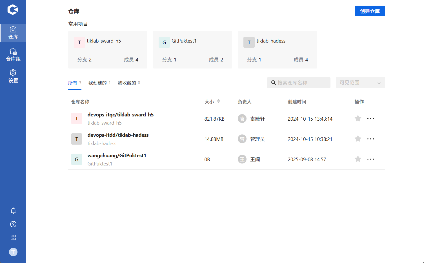
Task: Open the tiklab-hadess card name
Action: coord(271,41)
